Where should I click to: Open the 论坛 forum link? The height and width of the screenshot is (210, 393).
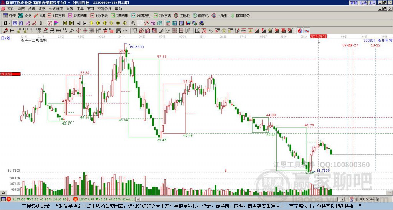[x=363, y=3]
